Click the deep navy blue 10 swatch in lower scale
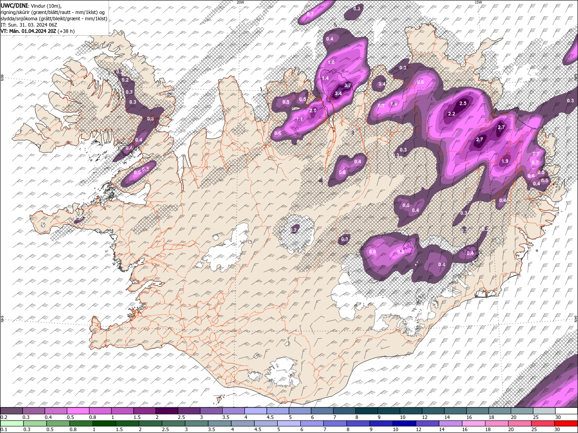Viewport: 578px width, 433px height. coord(404,424)
